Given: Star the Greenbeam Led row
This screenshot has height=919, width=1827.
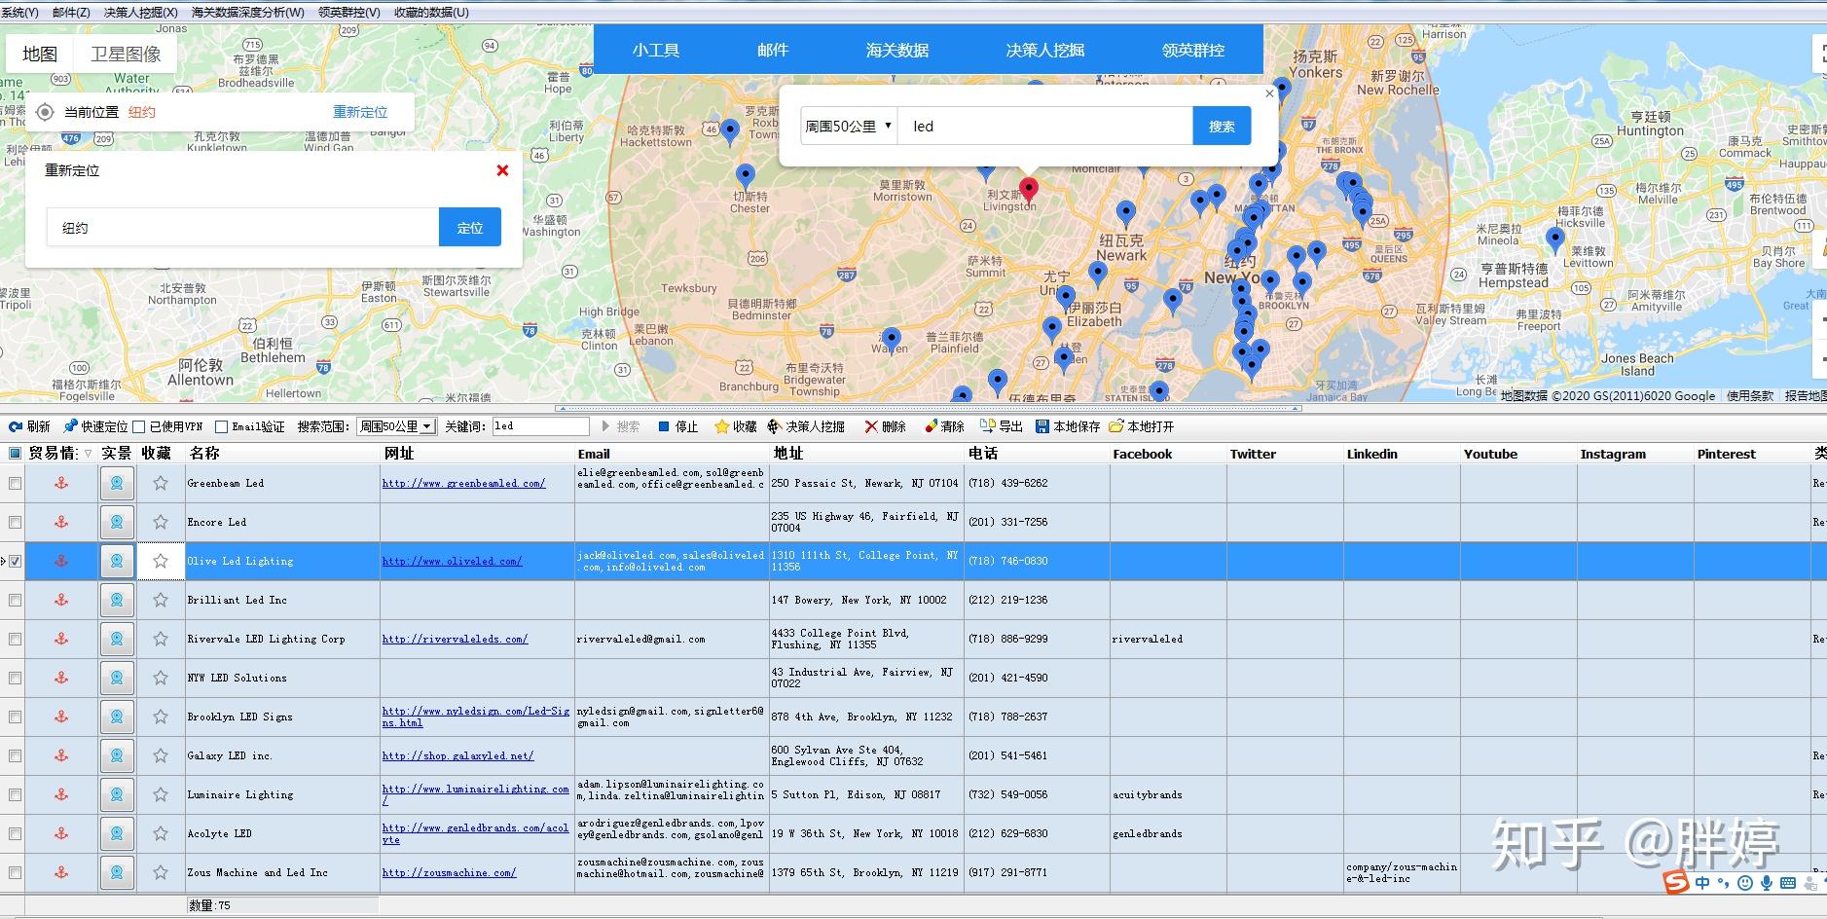Looking at the screenshot, I should click(161, 483).
